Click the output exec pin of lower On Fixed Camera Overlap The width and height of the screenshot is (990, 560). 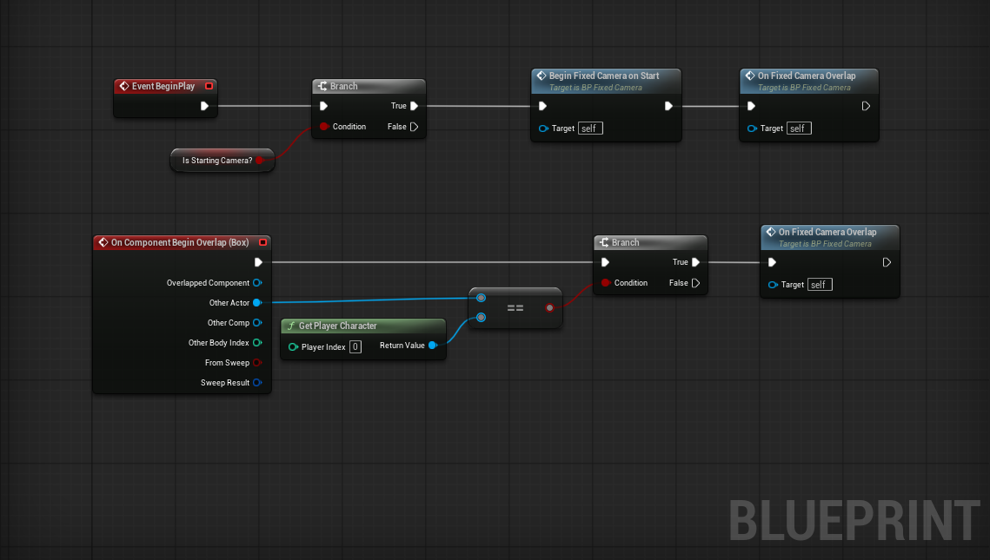tap(887, 262)
